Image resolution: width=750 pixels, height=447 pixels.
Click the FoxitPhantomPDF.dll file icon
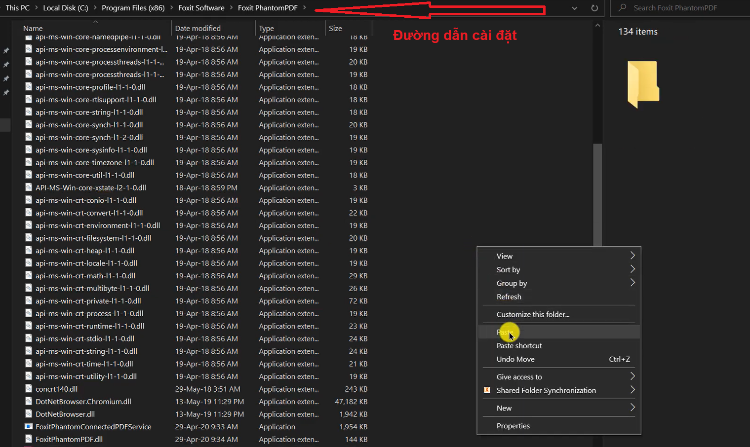pos(29,439)
